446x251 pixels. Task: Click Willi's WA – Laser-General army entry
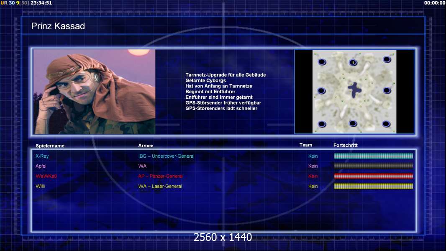click(x=160, y=186)
